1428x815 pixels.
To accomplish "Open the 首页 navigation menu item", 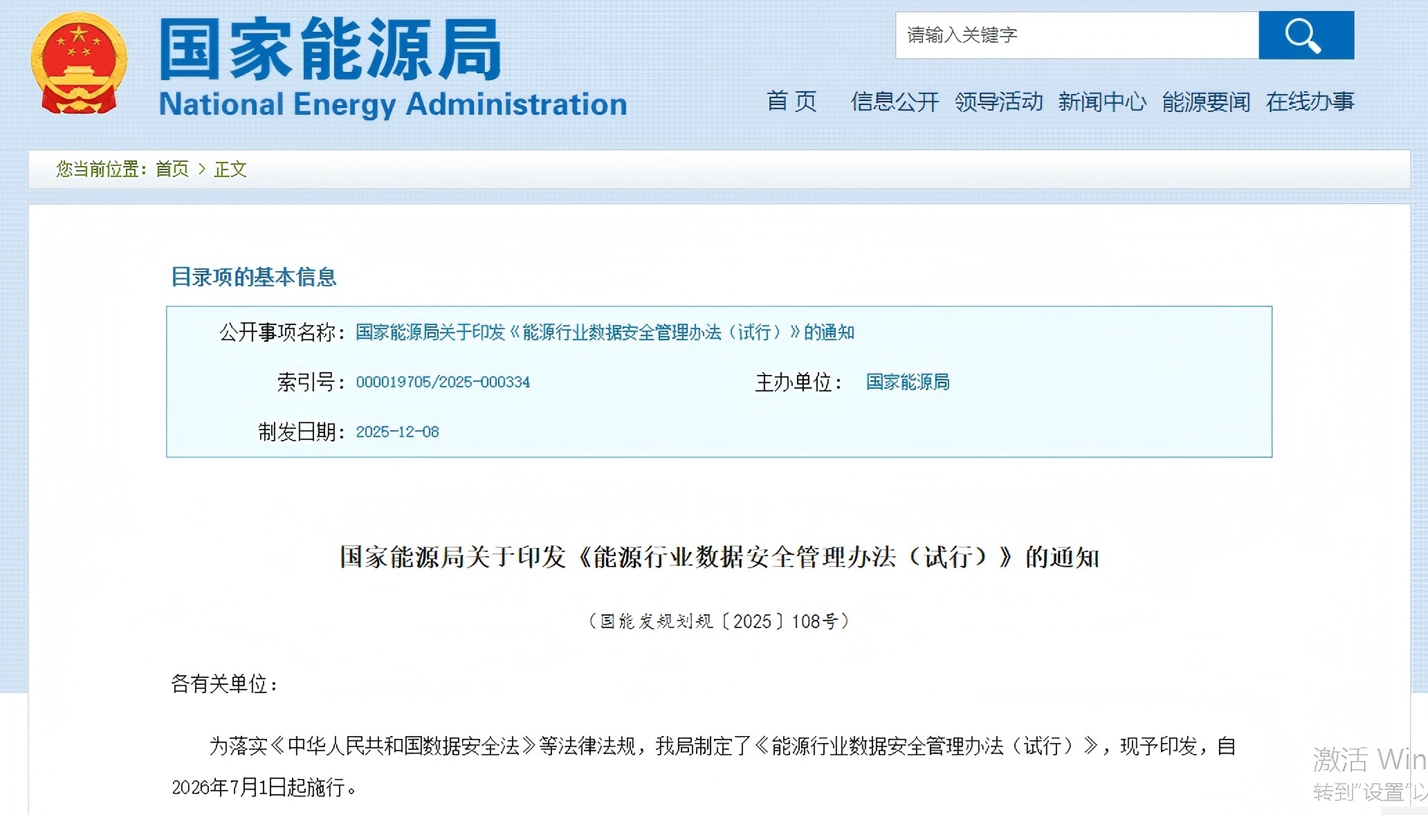I will point(791,102).
